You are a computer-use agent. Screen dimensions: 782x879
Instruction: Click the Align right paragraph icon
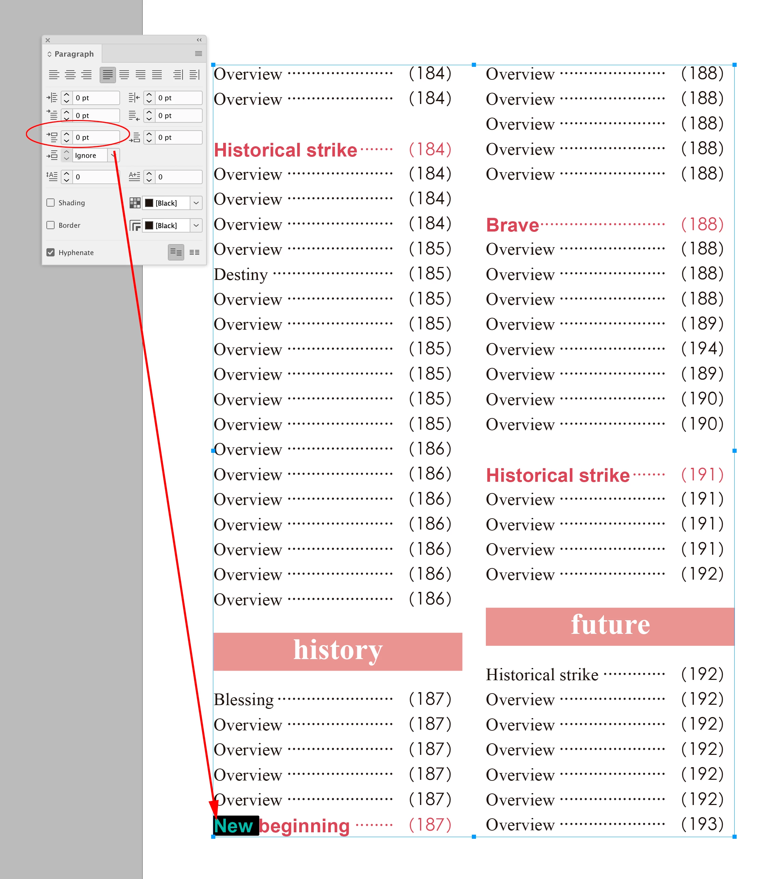pos(87,75)
